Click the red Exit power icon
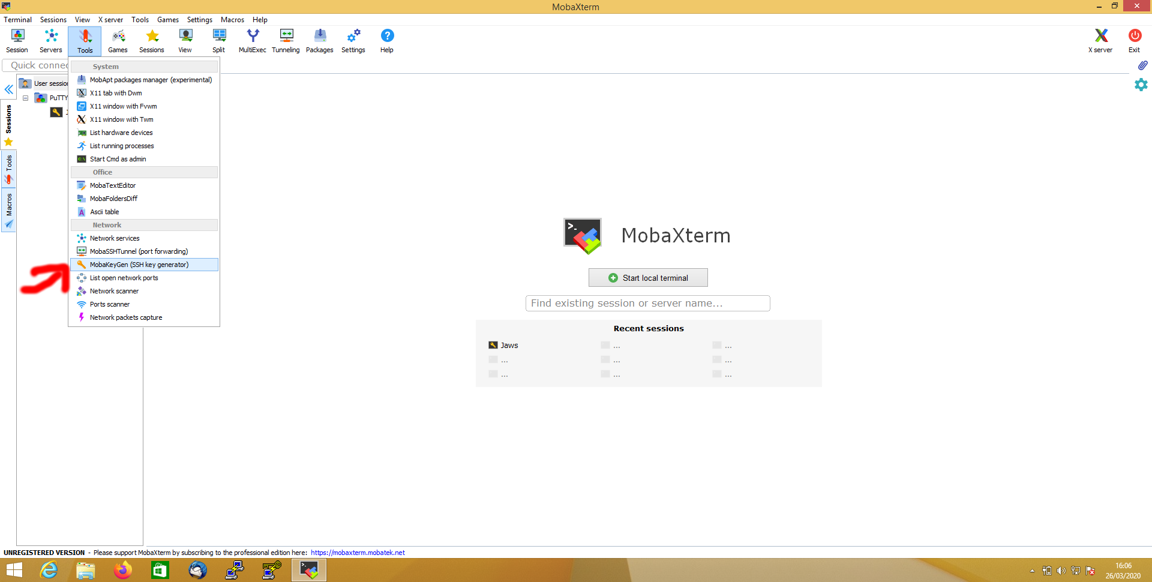Image resolution: width=1152 pixels, height=582 pixels. click(x=1134, y=41)
